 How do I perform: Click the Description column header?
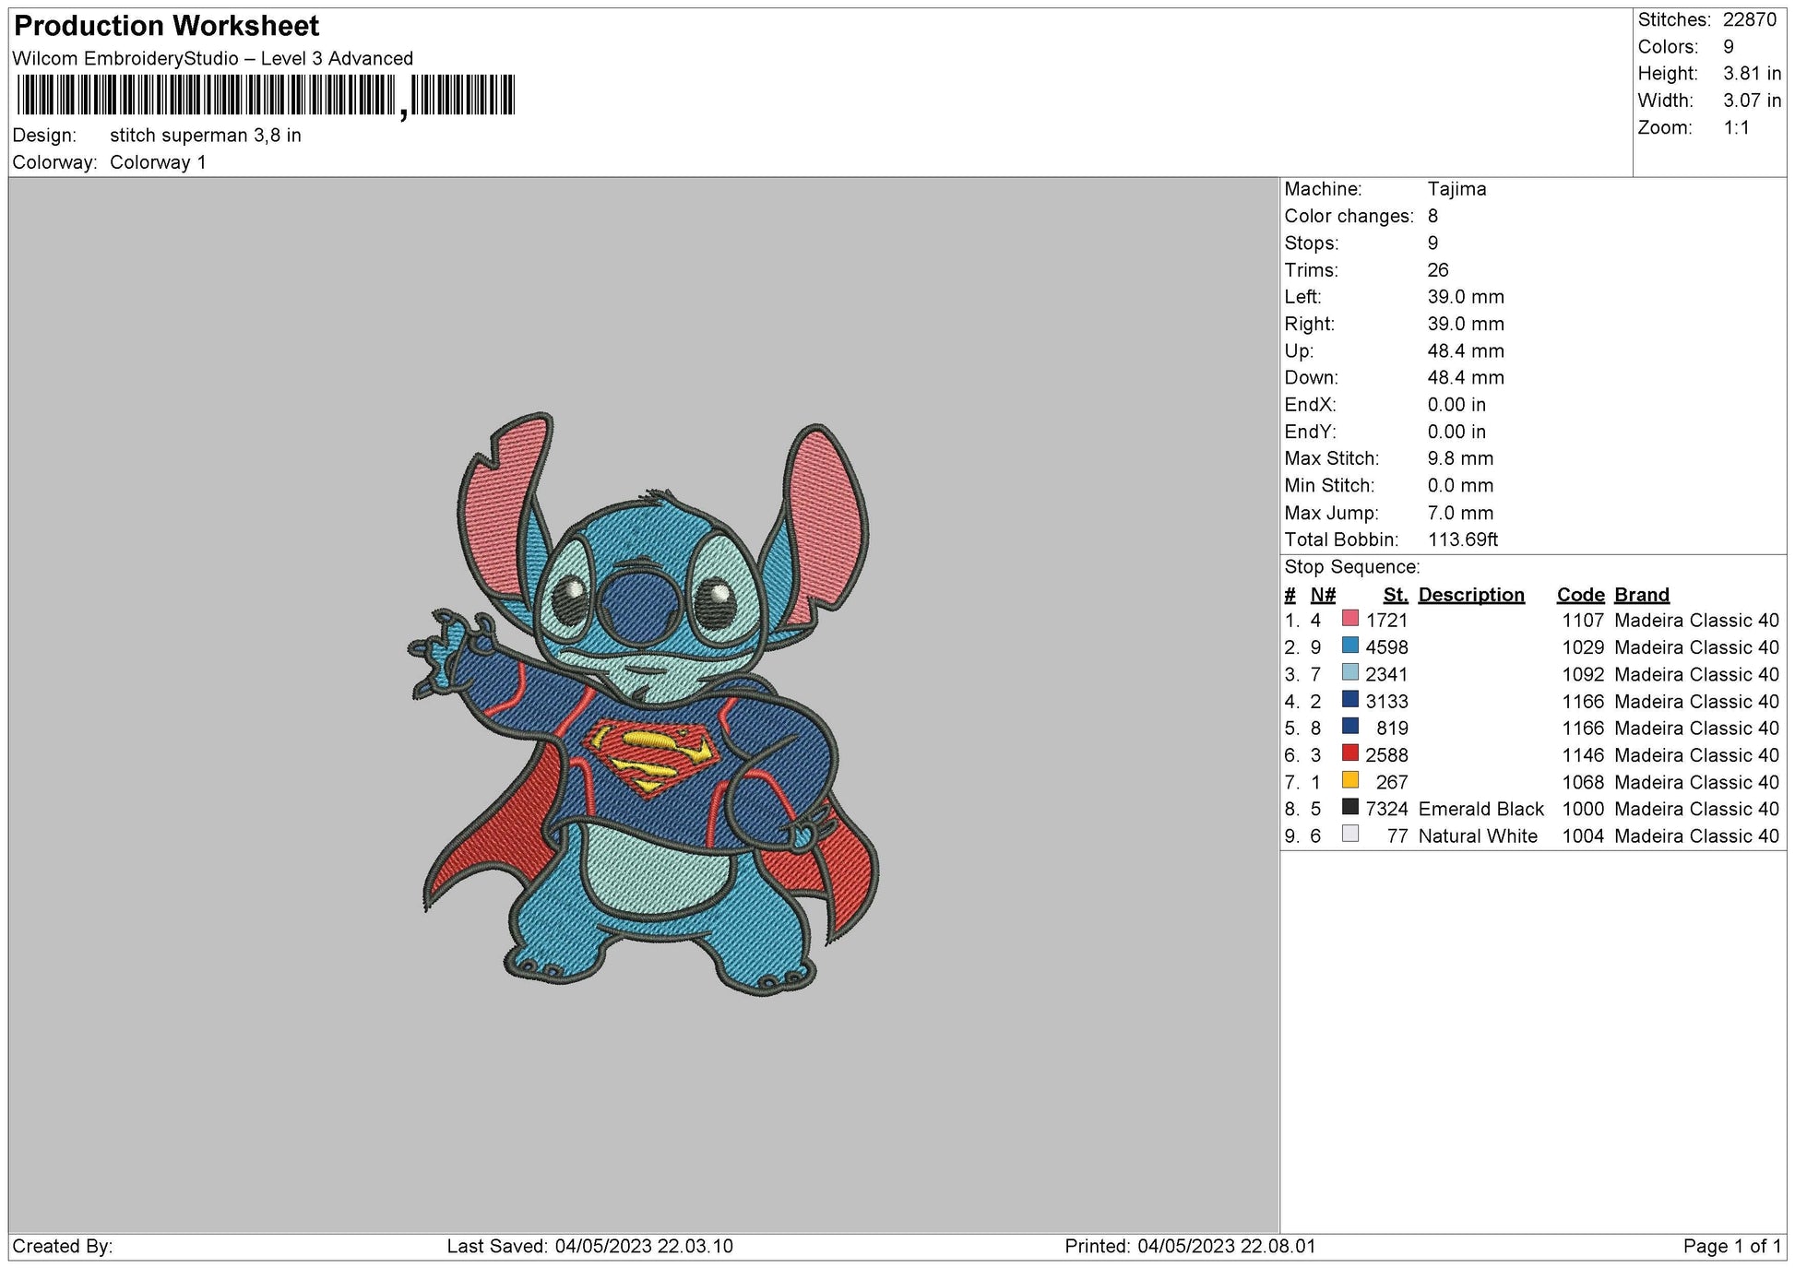click(1470, 595)
